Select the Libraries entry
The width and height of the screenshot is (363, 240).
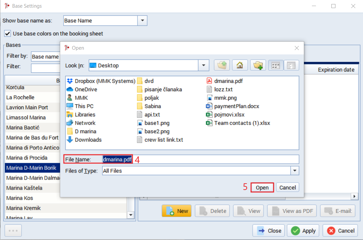(81, 115)
